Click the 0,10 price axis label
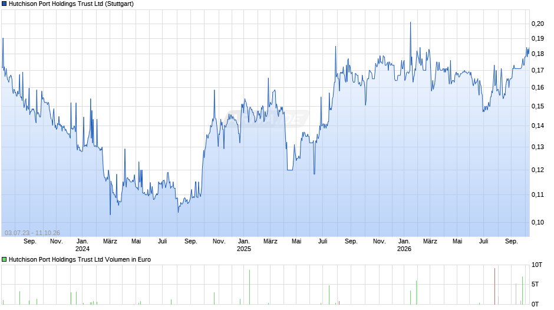This screenshot has width=554, height=310. click(537, 222)
